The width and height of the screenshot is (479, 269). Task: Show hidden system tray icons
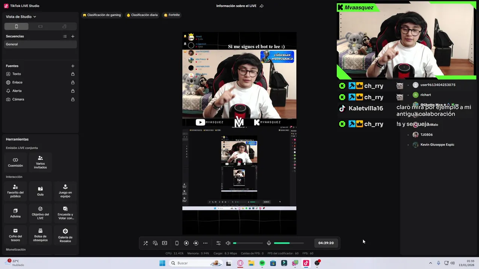click(x=430, y=263)
